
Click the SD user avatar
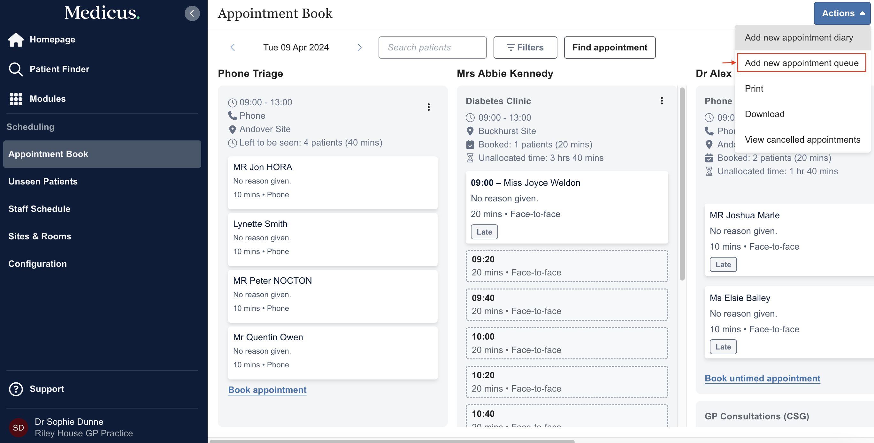(x=18, y=427)
